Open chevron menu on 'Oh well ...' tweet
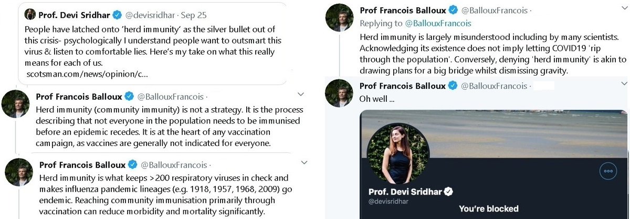This screenshot has height=219, width=630. (624, 84)
